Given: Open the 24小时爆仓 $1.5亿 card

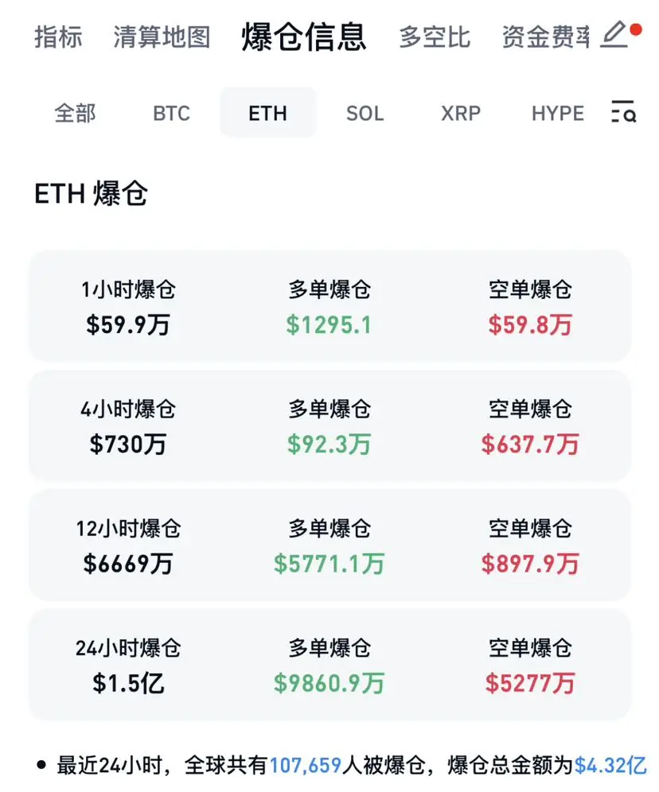Looking at the screenshot, I should click(330, 665).
